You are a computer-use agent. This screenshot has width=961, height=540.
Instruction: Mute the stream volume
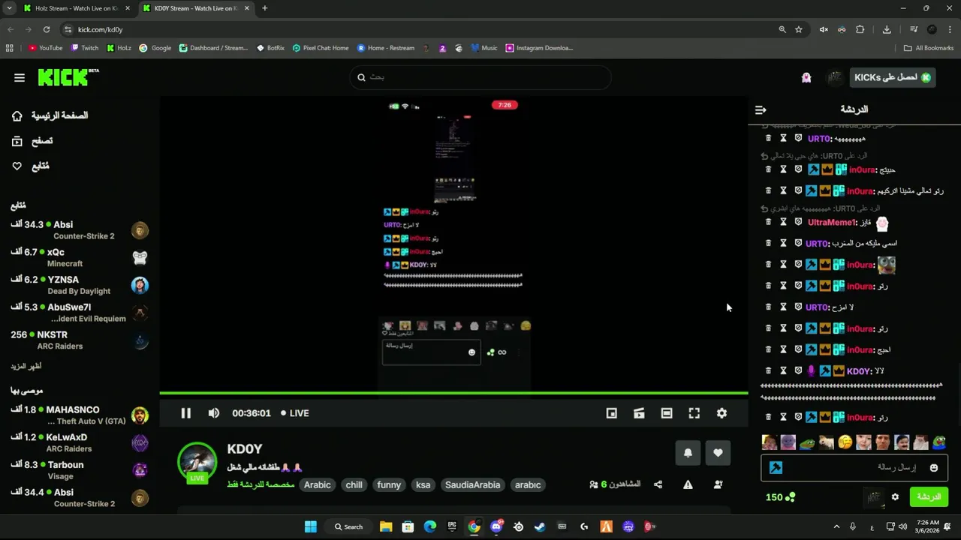tap(214, 413)
